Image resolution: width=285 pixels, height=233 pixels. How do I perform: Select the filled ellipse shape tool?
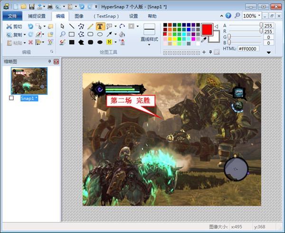pyautogui.click(x=100, y=42)
